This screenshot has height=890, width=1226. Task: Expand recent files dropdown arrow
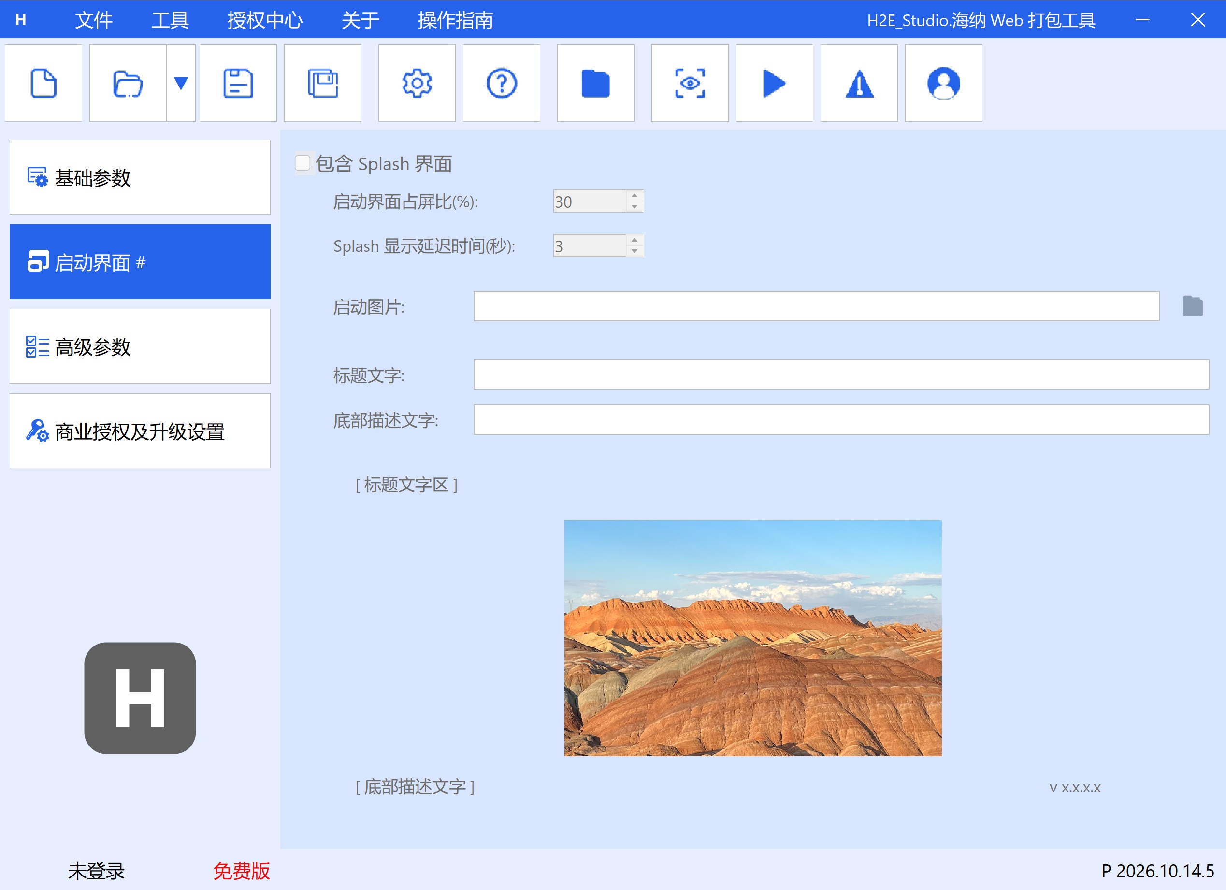tap(181, 83)
